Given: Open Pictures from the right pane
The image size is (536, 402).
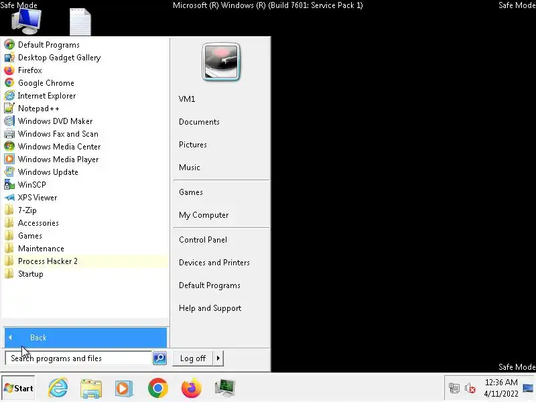Looking at the screenshot, I should 193,145.
